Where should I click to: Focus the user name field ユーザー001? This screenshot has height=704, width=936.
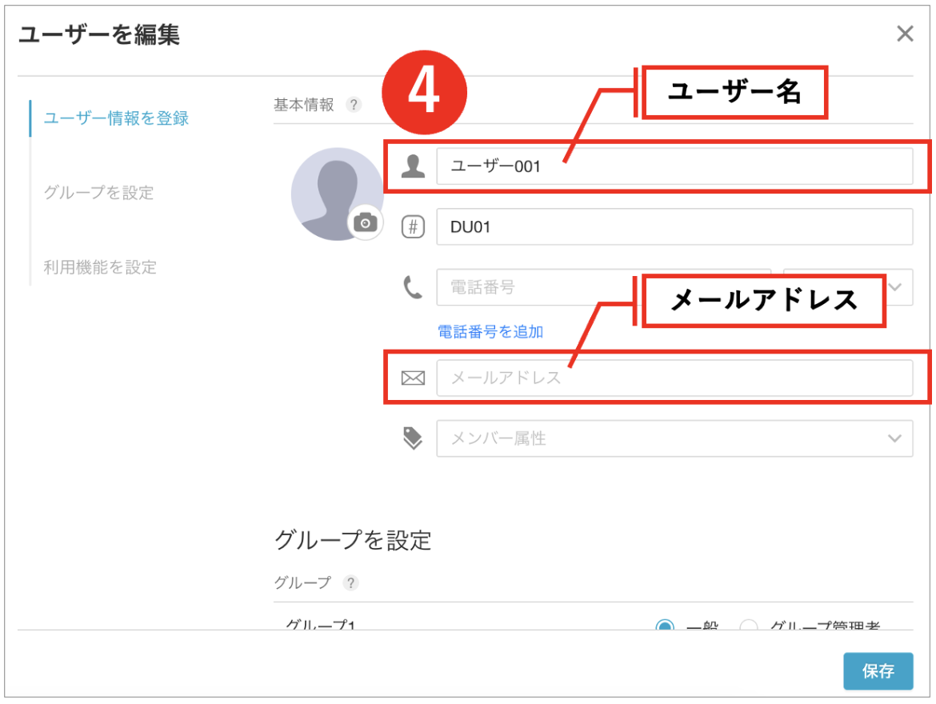[x=674, y=166]
